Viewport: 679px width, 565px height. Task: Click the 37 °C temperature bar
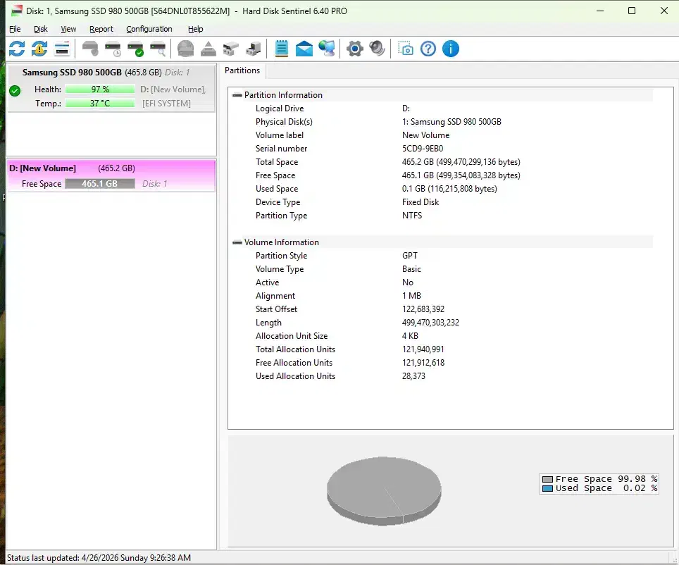(x=100, y=103)
